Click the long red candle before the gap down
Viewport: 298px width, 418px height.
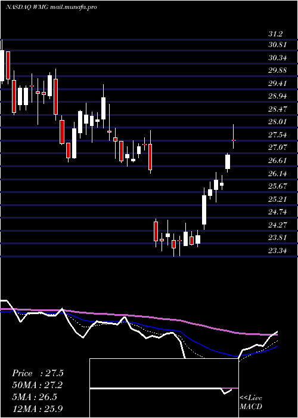tap(150, 156)
